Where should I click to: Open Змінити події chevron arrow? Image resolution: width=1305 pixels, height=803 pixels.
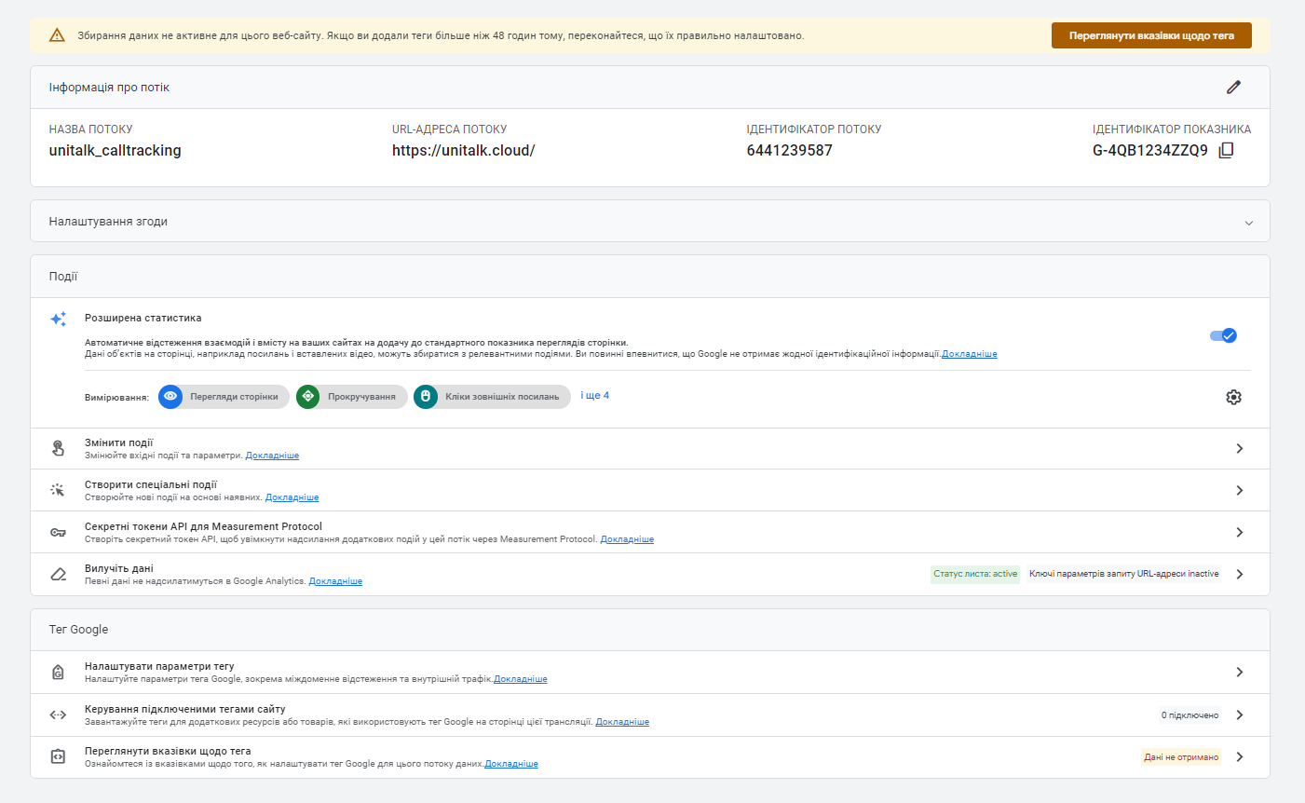click(x=1239, y=448)
